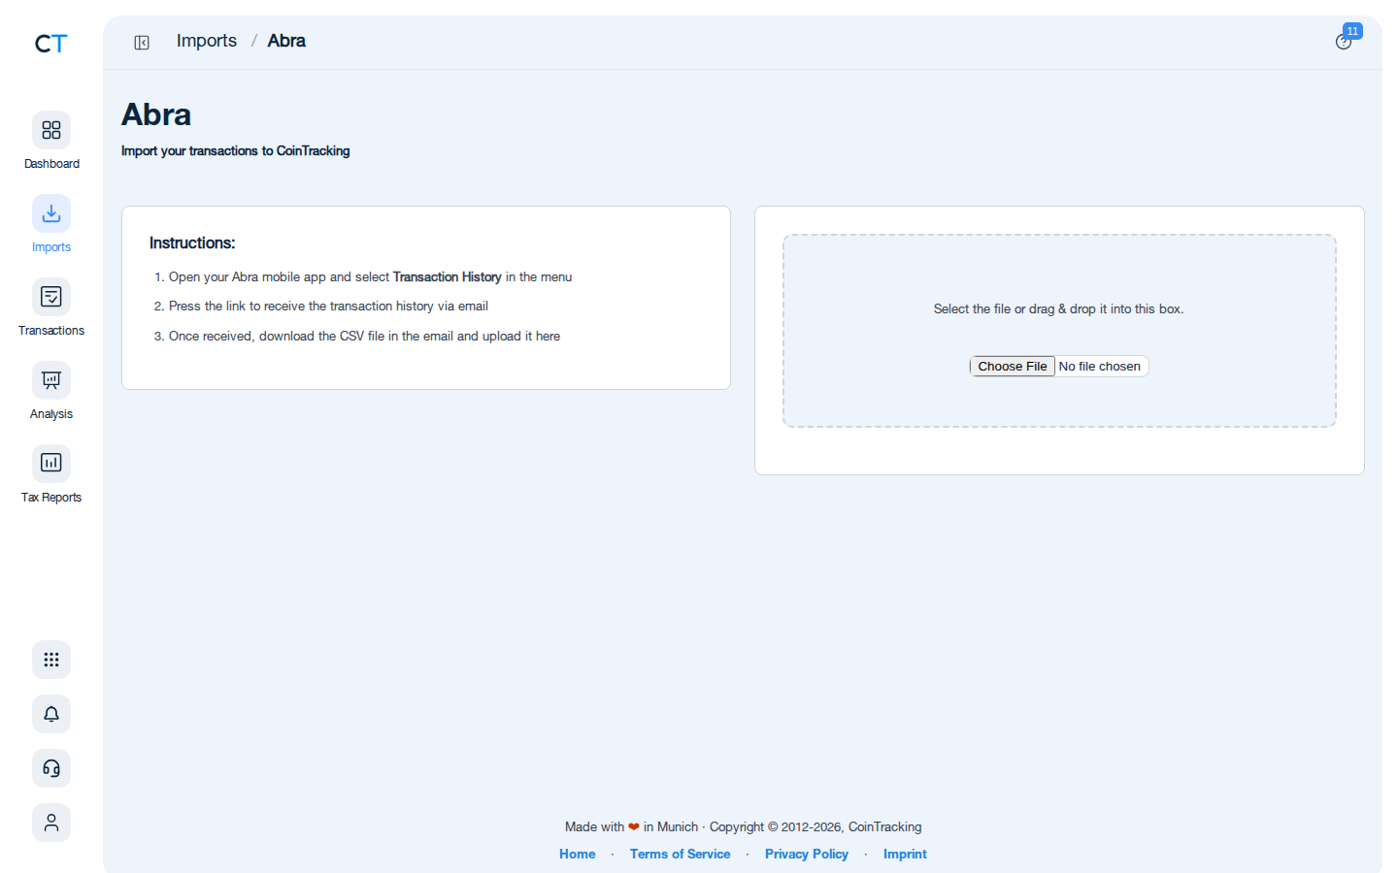Open Terms of Service footer link
Image resolution: width=1398 pixels, height=873 pixels.
(x=680, y=854)
